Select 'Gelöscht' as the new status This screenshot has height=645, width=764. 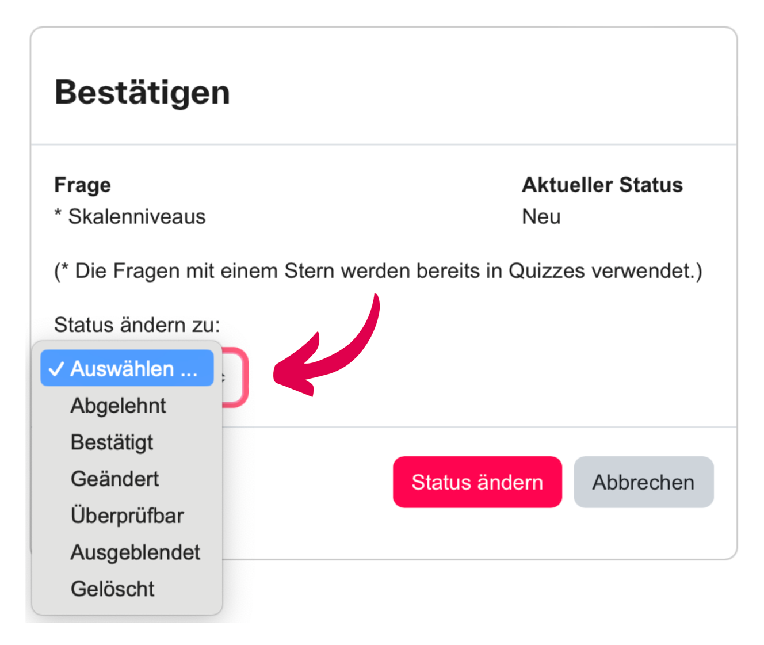[x=112, y=589]
